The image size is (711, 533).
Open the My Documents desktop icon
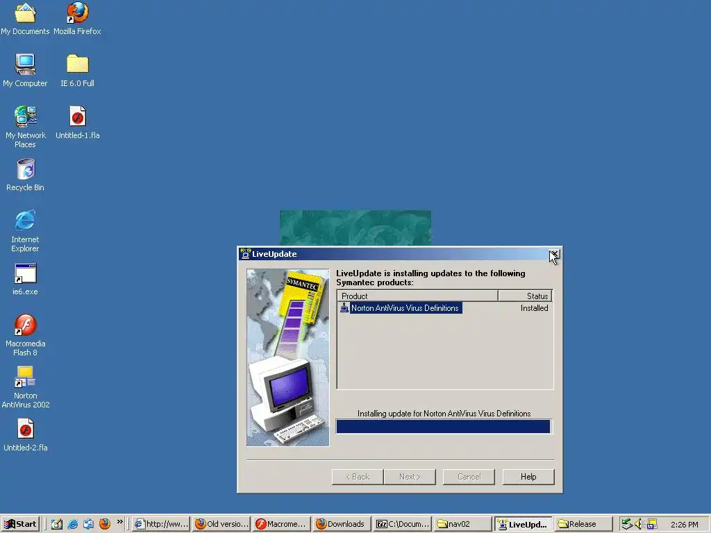click(x=25, y=19)
